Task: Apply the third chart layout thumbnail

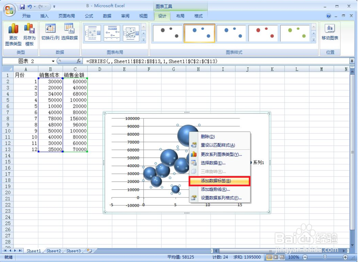Action: click(x=131, y=33)
